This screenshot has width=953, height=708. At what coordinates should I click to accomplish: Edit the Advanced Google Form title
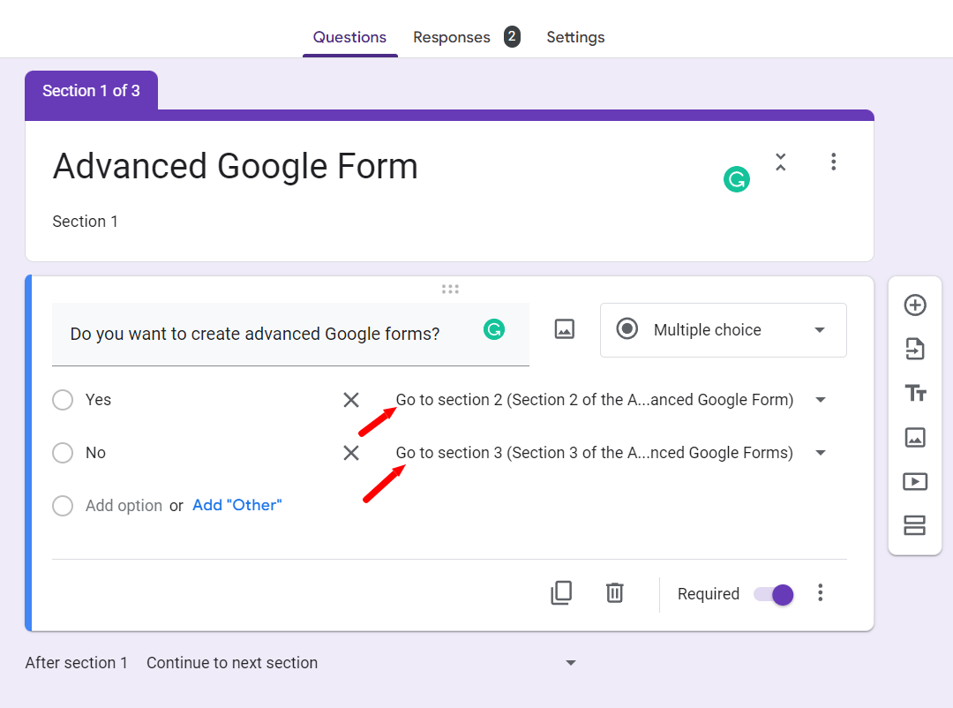236,166
